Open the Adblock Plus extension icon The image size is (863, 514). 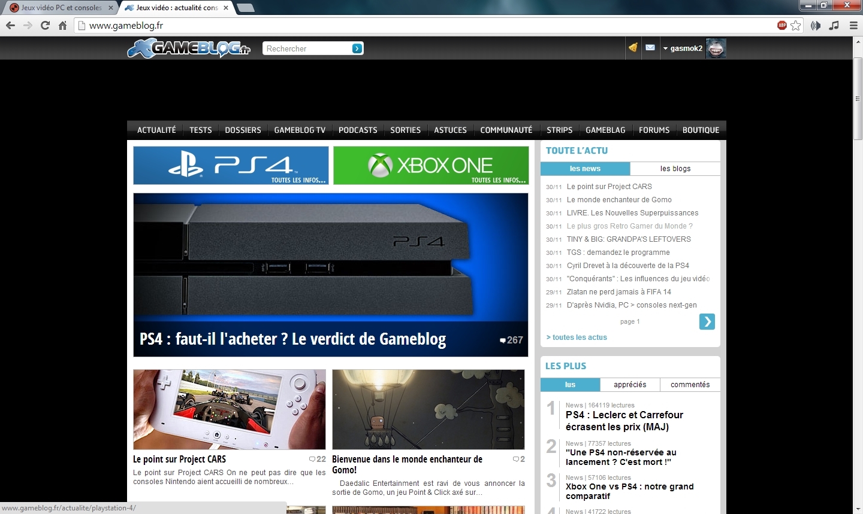tap(781, 25)
